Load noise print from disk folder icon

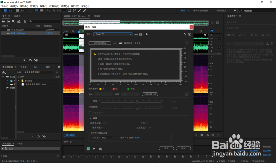[120, 43]
